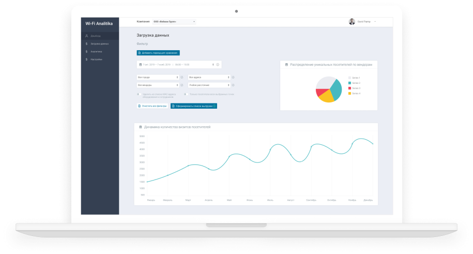Click the Дашборд user icon in sidebar

pos(87,36)
